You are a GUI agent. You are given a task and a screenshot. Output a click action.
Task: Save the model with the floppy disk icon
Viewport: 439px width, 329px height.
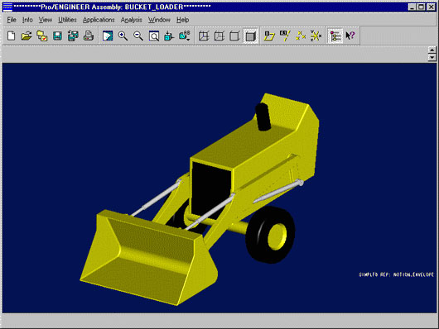click(57, 36)
